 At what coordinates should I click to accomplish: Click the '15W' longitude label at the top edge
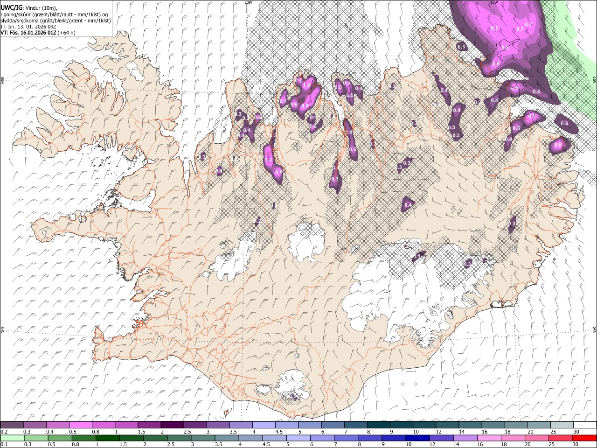493,2
